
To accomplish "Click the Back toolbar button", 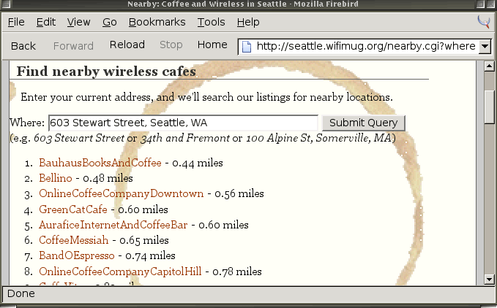I will [x=23, y=45].
